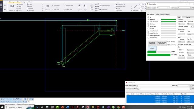Click the Copy tool in ribbon
The width and height of the screenshot is (194, 109).
click(29, 4)
